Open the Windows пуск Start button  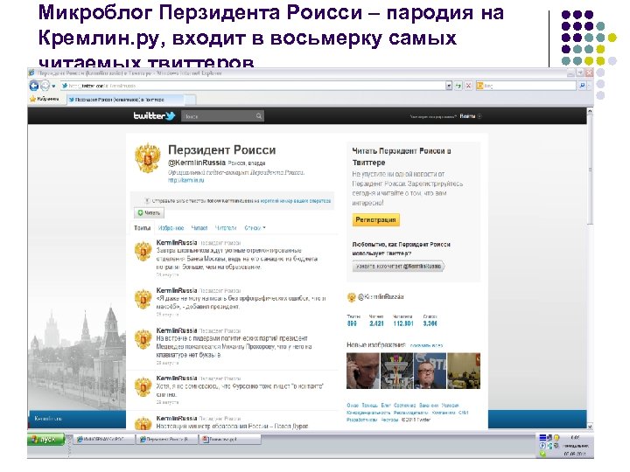click(x=45, y=439)
